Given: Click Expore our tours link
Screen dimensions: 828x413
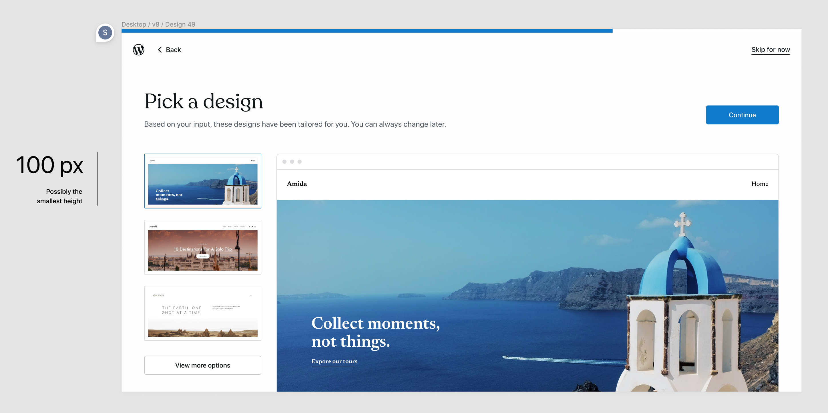Looking at the screenshot, I should (334, 361).
